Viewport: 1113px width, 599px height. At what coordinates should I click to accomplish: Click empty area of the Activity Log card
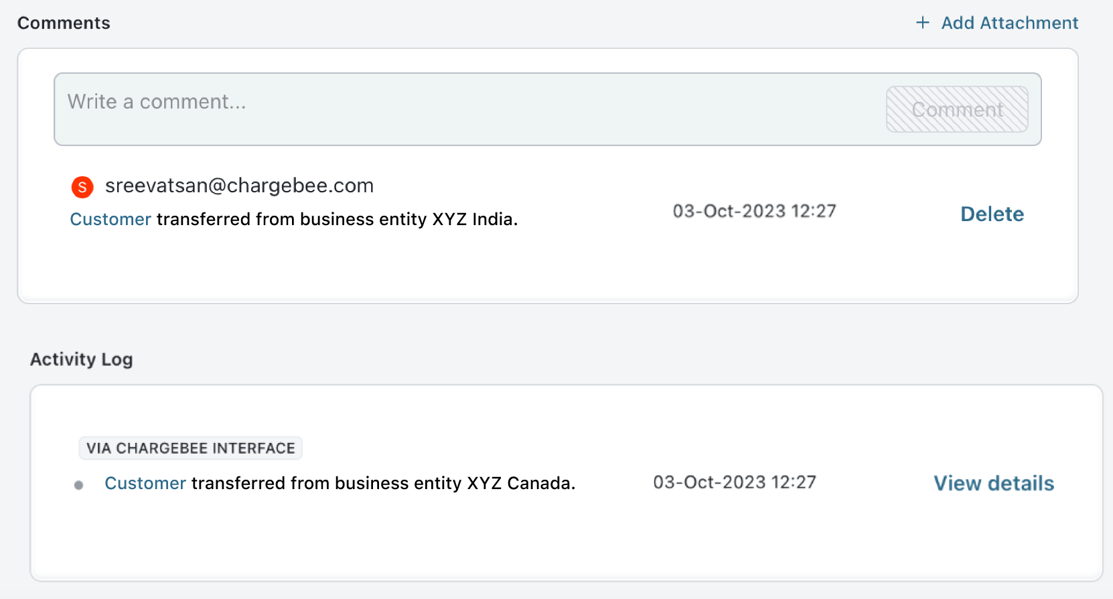[x=536, y=543]
